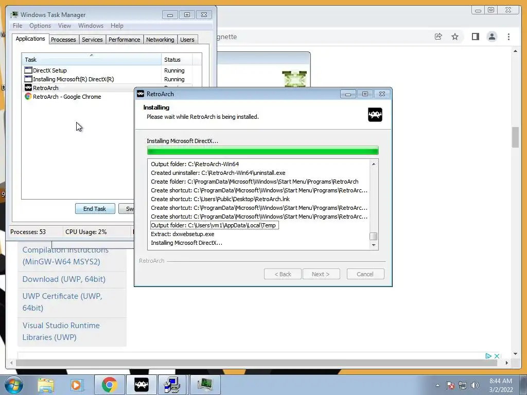
Task: Open the Windows menu in Task Manager
Action: [91, 26]
